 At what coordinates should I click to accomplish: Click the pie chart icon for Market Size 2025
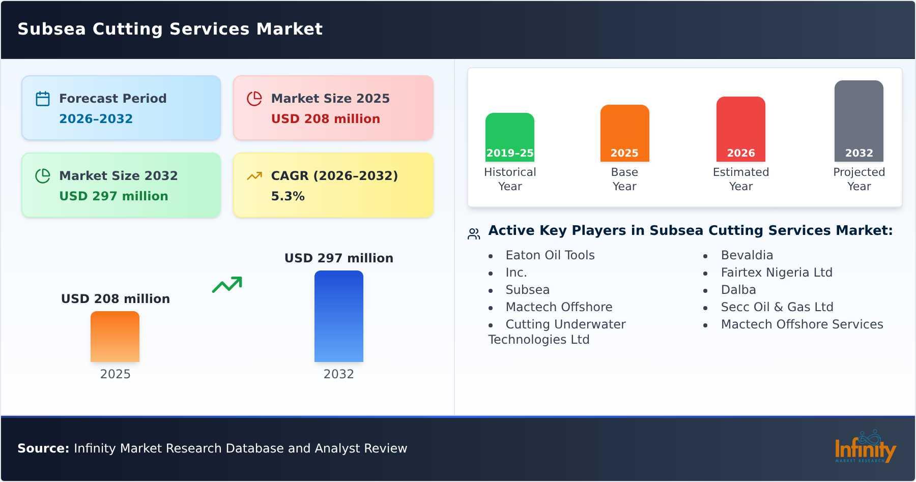[254, 99]
